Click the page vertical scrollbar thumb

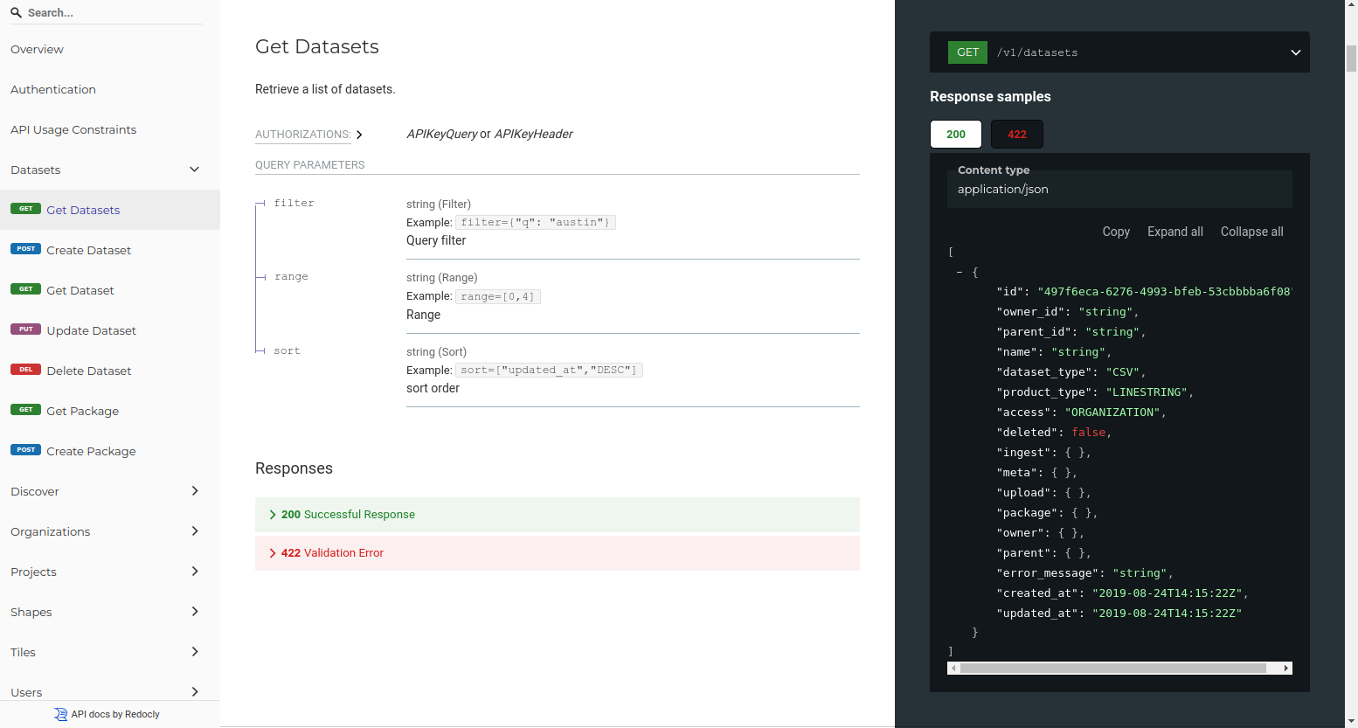(x=1351, y=58)
